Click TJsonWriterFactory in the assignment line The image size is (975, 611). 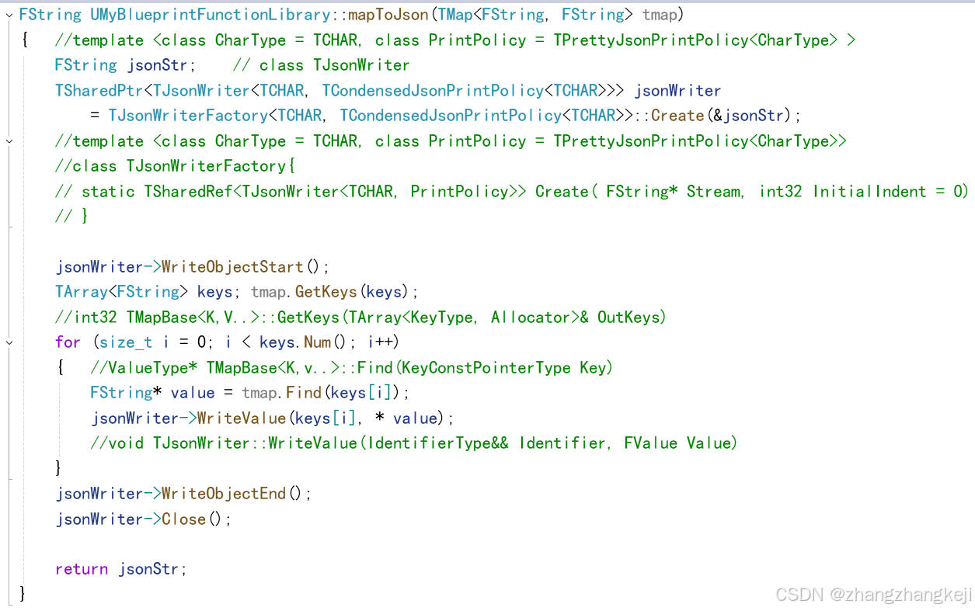pyautogui.click(x=187, y=116)
